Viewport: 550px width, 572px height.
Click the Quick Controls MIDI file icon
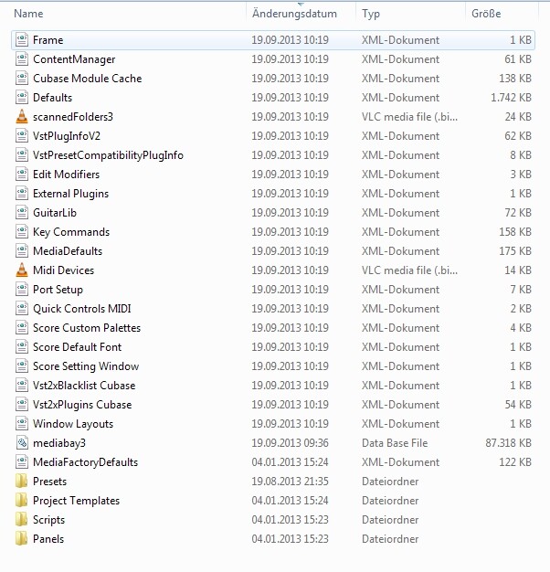click(x=22, y=309)
